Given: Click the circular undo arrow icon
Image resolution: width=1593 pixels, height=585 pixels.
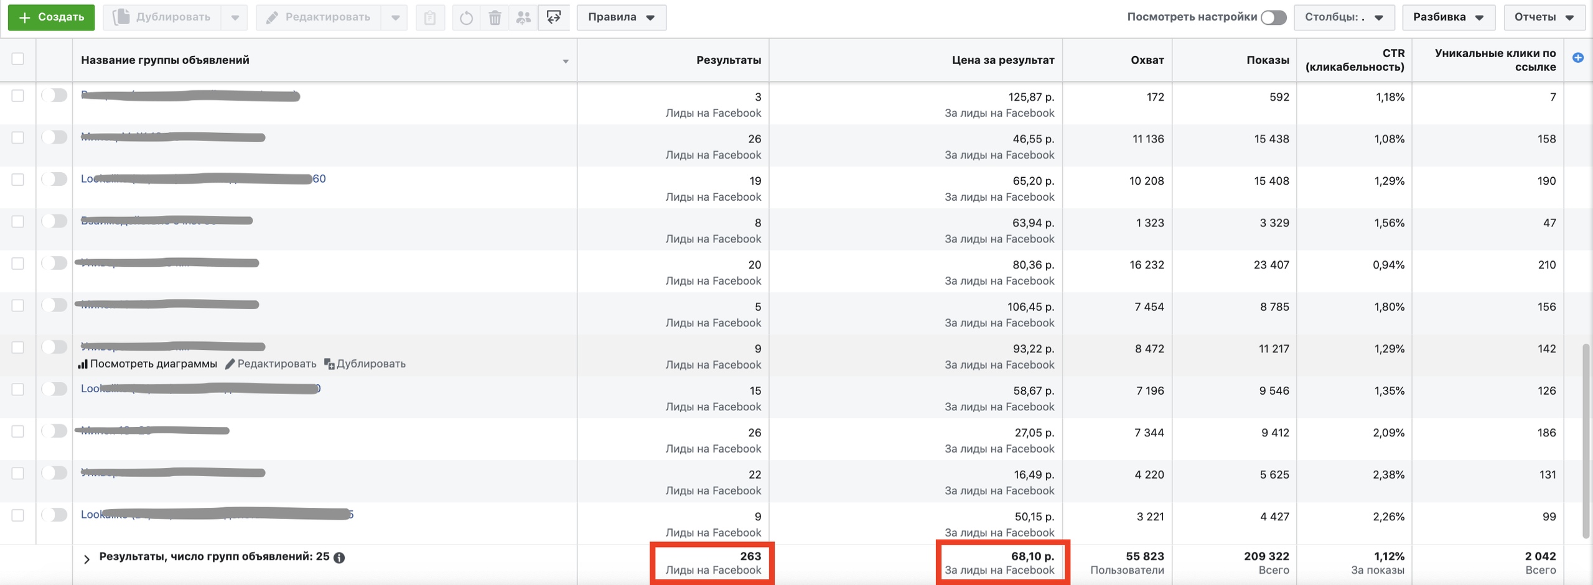Looking at the screenshot, I should pos(466,17).
